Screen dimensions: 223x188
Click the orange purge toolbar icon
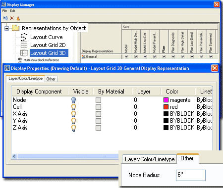[18, 18]
